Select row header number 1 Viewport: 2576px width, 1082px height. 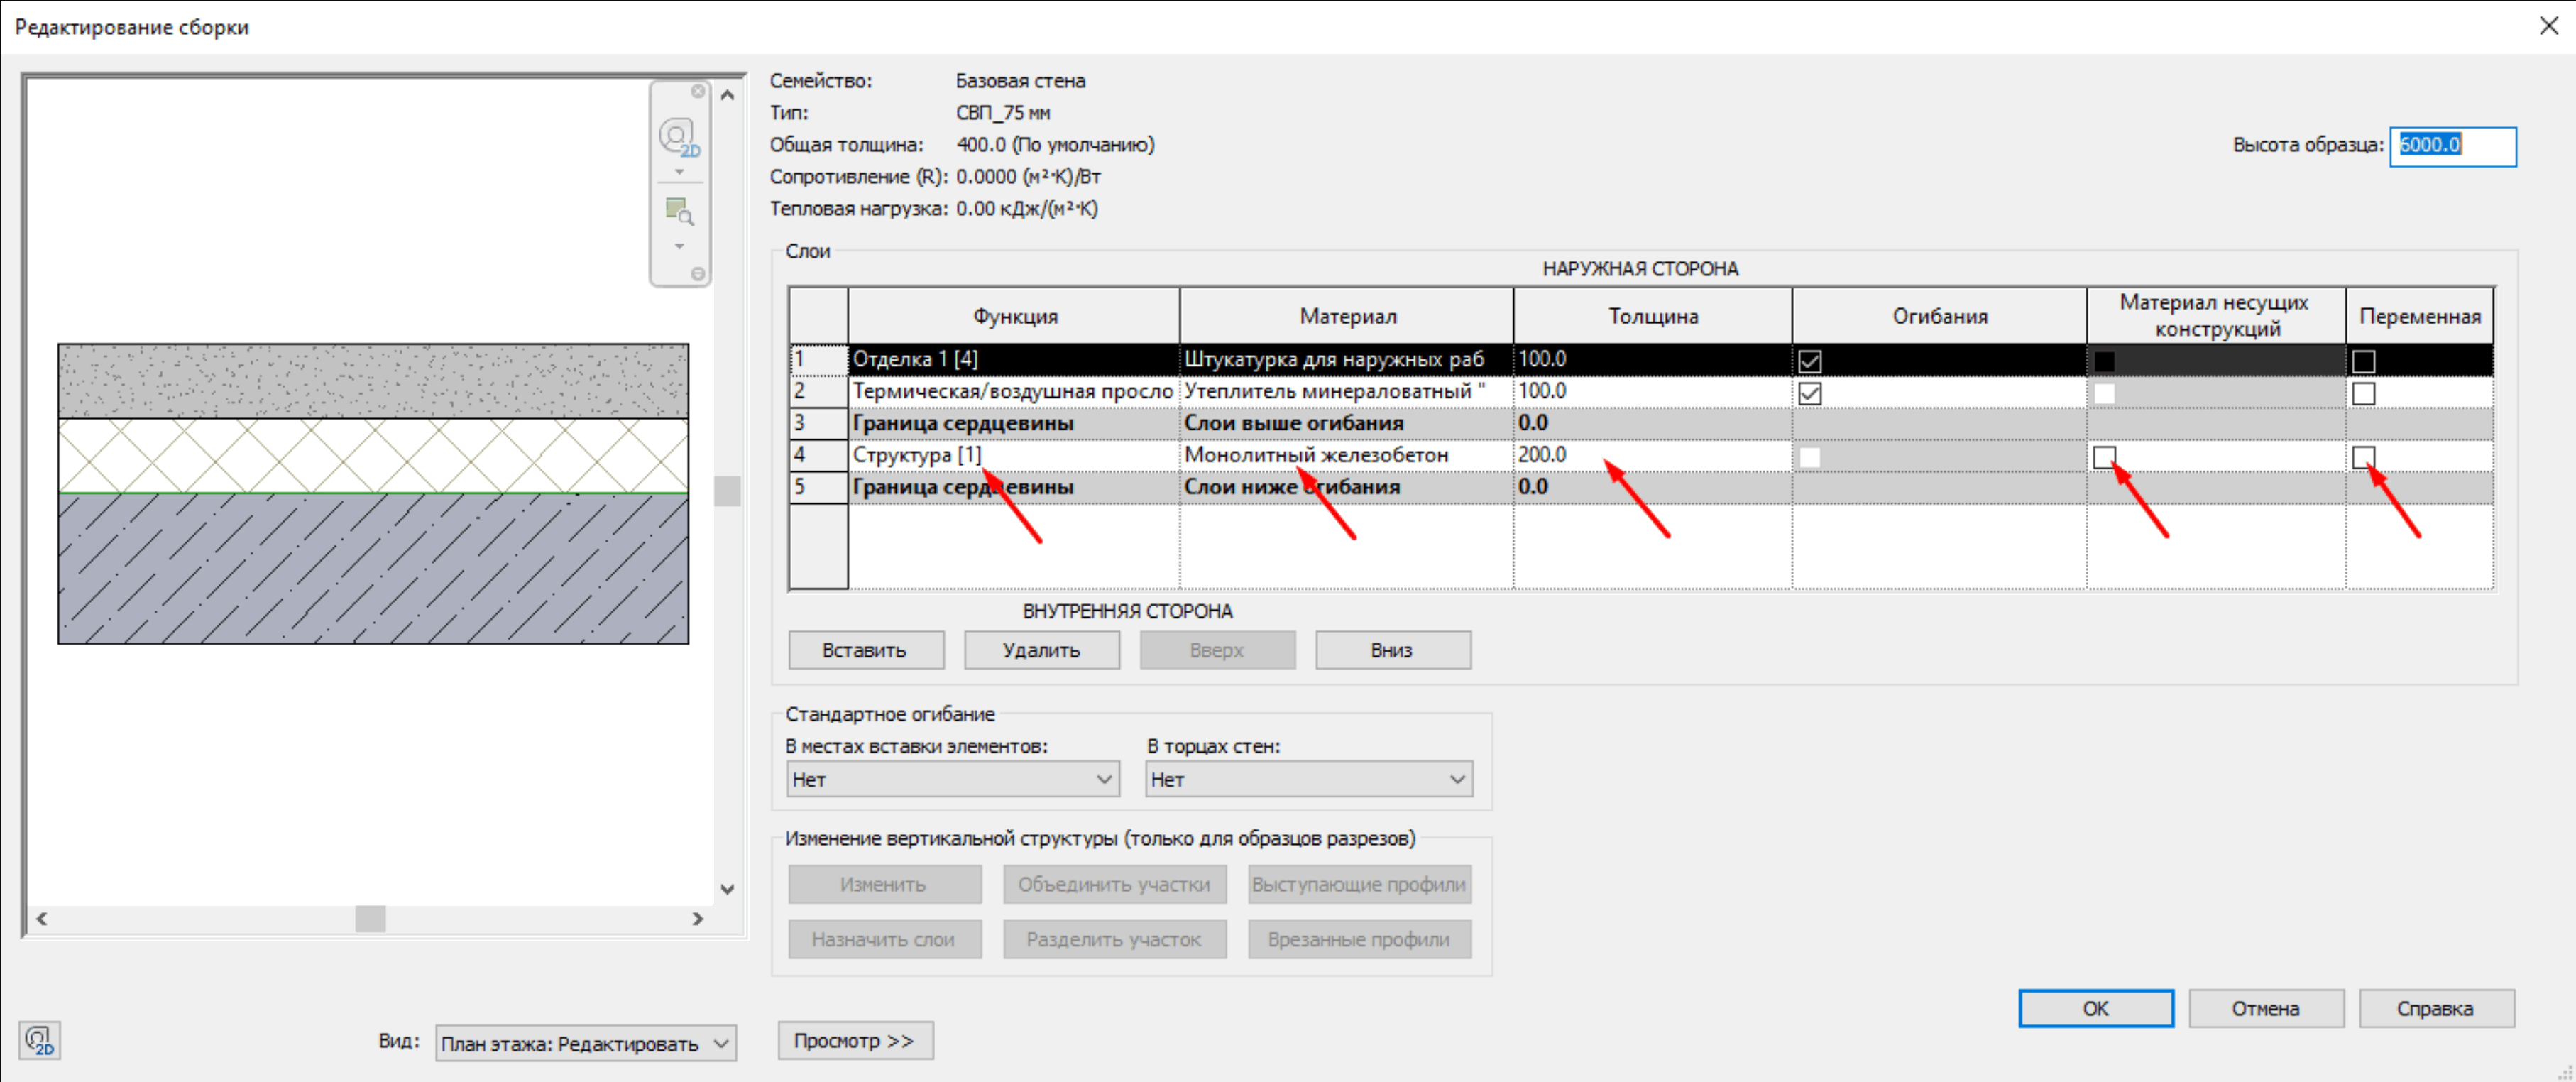pyautogui.click(x=818, y=360)
